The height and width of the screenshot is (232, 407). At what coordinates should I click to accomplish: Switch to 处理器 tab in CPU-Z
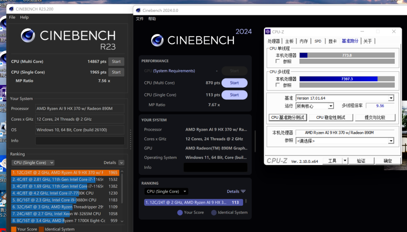point(274,41)
